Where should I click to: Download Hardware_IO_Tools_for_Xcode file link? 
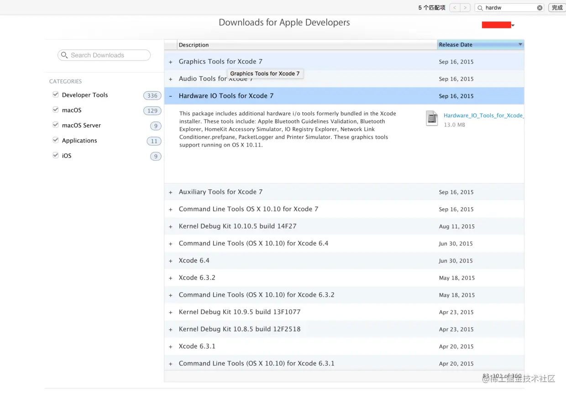click(483, 116)
